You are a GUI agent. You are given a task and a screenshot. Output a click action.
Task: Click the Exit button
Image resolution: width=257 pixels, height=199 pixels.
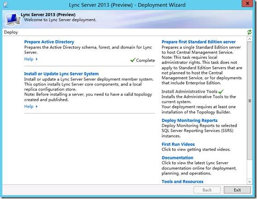click(237, 190)
